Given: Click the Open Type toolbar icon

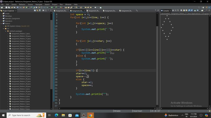Looking at the screenshot, I should pyautogui.click(x=66, y=8).
